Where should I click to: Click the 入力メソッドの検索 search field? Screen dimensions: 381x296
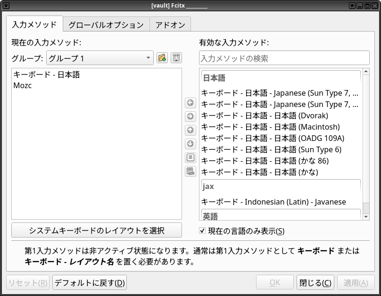click(284, 58)
